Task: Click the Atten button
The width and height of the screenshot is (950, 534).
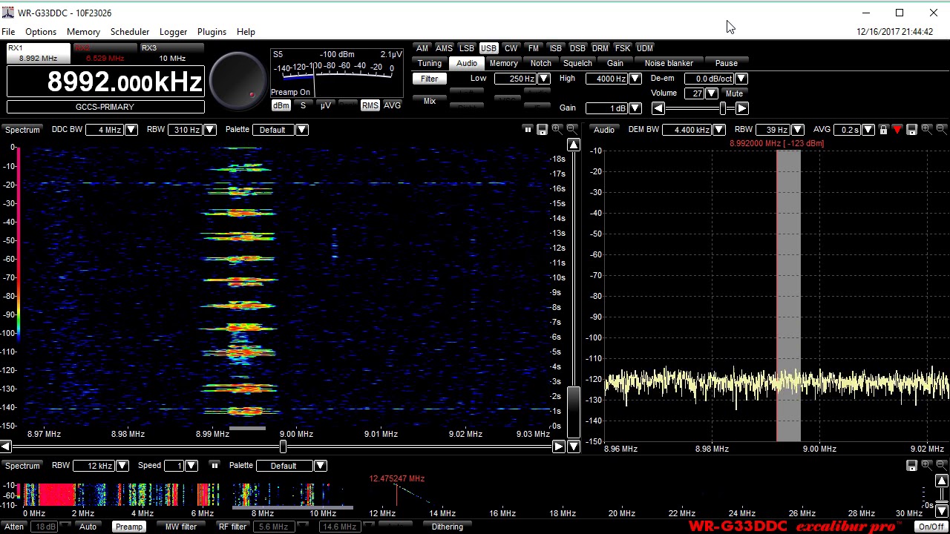Action: tap(14, 527)
